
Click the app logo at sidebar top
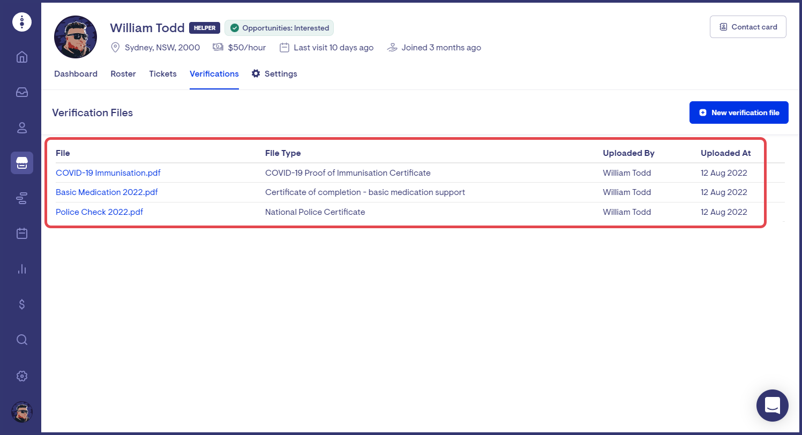click(x=22, y=22)
